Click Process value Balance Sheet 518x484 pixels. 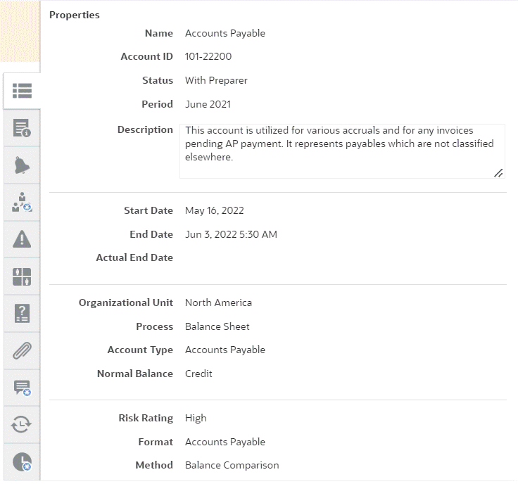point(217,326)
